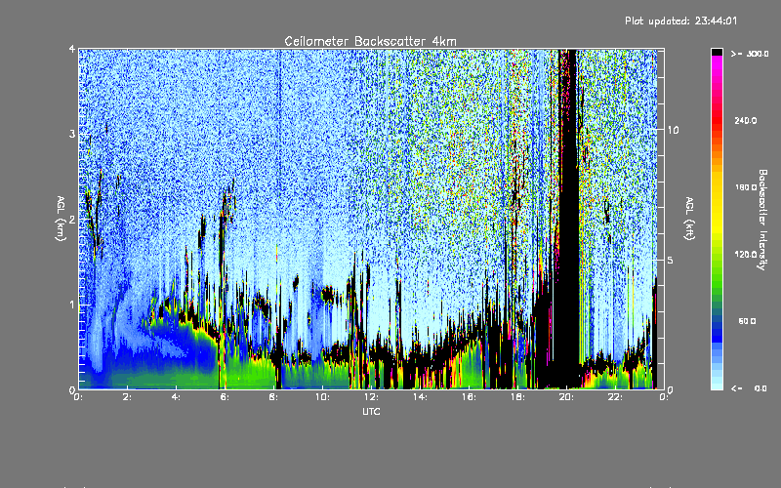Click the '2:' hour tick label

(128, 397)
